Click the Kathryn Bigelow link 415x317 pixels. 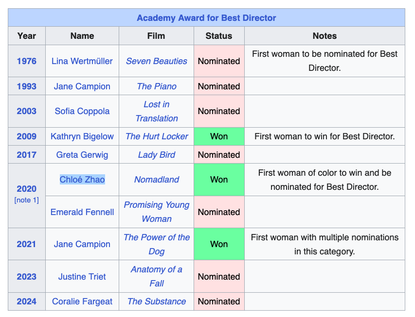(x=82, y=136)
